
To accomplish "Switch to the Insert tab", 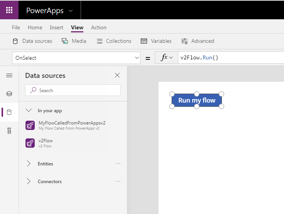I will coord(56,27).
